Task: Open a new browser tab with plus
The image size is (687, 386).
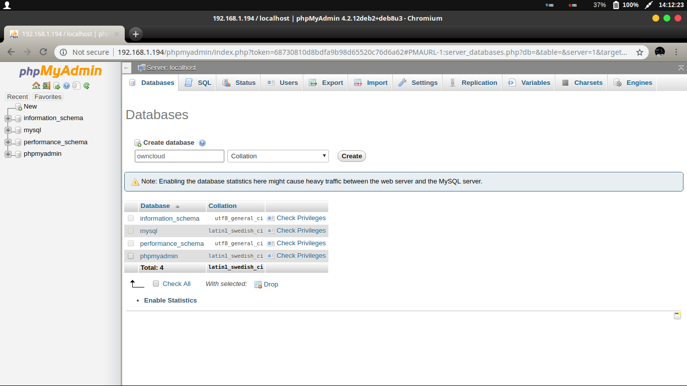Action: pyautogui.click(x=135, y=34)
